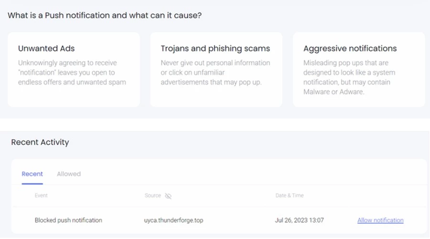The height and width of the screenshot is (239, 430).
Task: Click the uyca.thunderforge.top source address
Action: coord(173,220)
